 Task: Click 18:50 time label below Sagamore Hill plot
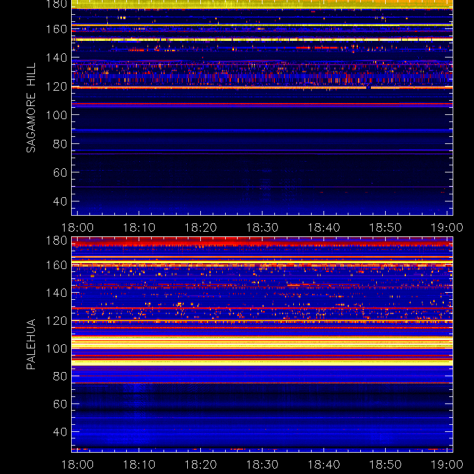click(386, 228)
